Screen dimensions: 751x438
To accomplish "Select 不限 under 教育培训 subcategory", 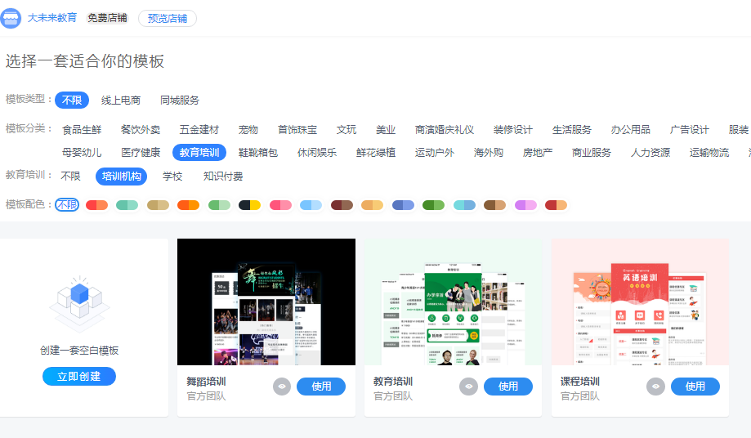I will [71, 177].
